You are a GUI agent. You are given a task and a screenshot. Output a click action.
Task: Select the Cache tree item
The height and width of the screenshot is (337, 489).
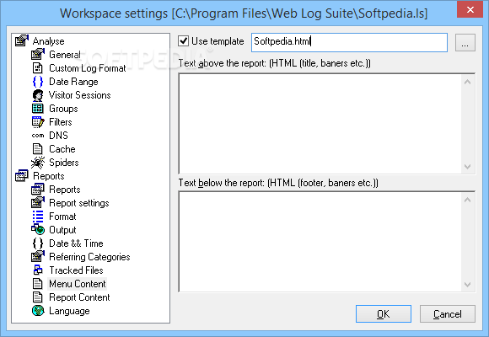pyautogui.click(x=62, y=149)
